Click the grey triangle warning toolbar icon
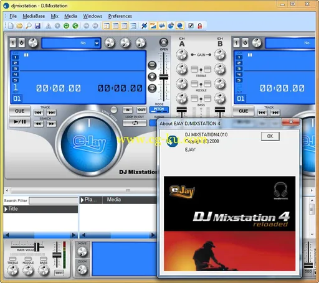The width and height of the screenshot is (319, 283). 49,26
